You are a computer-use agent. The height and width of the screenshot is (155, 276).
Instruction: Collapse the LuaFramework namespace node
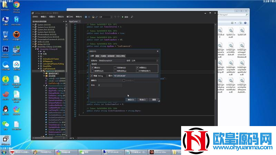(x=39, y=69)
